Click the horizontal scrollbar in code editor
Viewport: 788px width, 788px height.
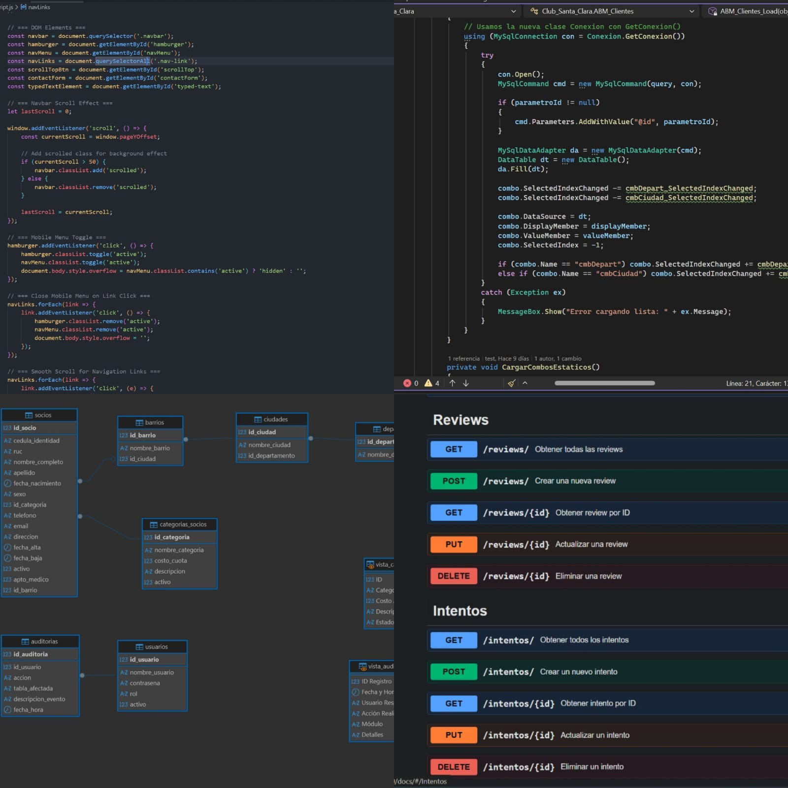tap(604, 383)
